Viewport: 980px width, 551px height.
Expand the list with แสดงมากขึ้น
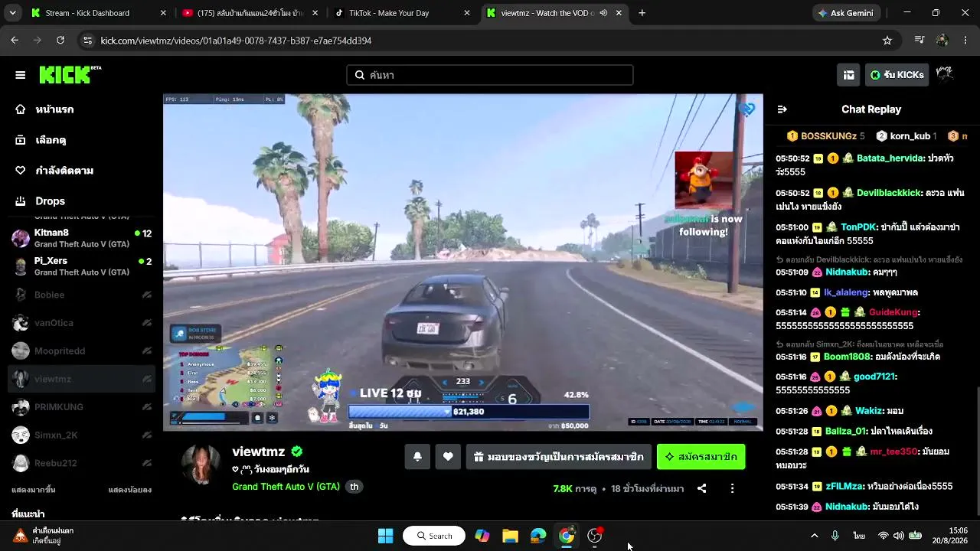click(x=34, y=490)
